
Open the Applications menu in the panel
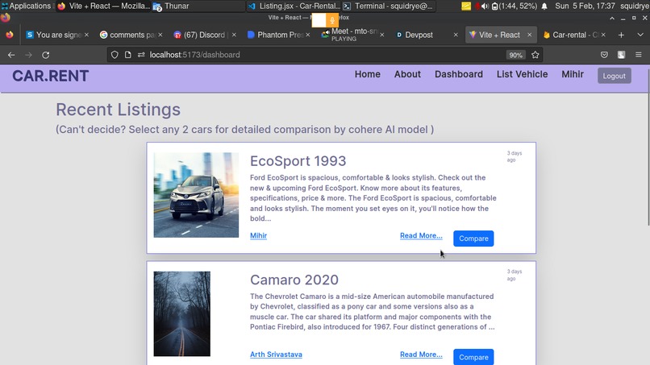coord(26,6)
